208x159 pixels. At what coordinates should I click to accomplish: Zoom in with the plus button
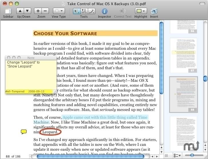click(x=38, y=11)
